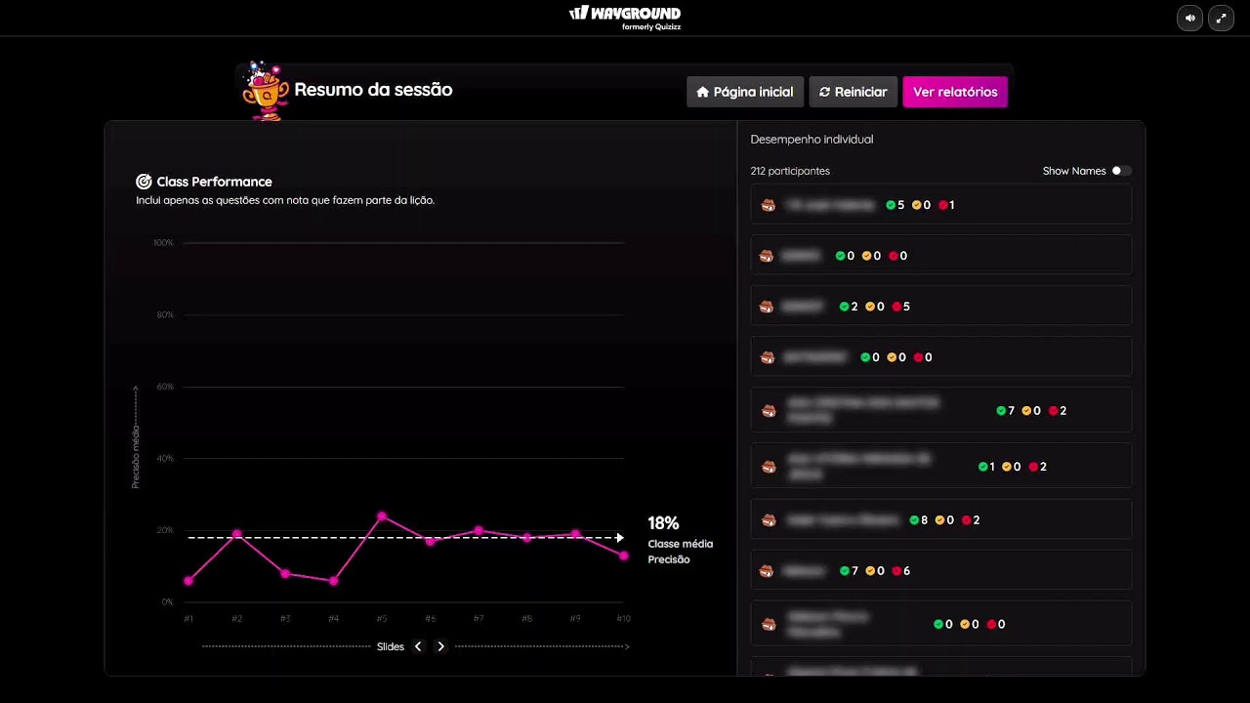
Task: Click the chart data point for slide #8
Action: click(x=527, y=537)
